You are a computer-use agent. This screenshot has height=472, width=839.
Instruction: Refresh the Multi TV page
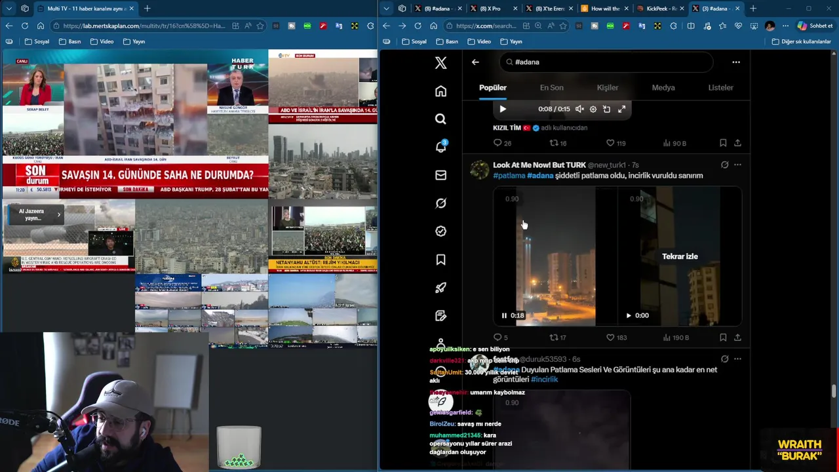tap(24, 26)
